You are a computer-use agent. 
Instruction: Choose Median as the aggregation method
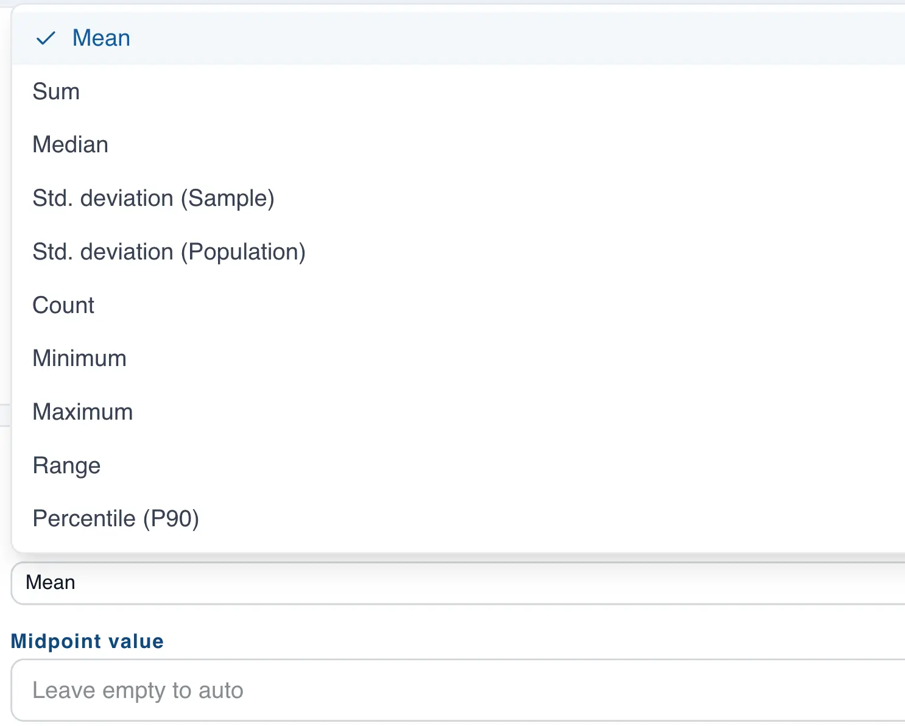(70, 144)
